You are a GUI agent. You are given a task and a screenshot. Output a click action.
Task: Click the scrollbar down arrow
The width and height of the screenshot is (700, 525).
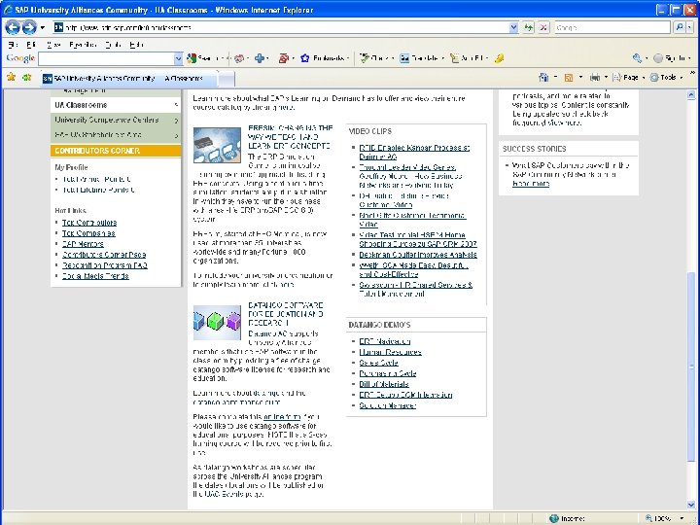(x=691, y=505)
